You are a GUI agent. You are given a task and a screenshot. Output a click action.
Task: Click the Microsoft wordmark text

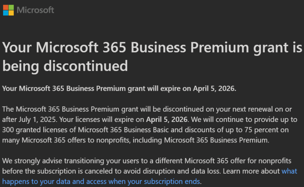coord(36,10)
